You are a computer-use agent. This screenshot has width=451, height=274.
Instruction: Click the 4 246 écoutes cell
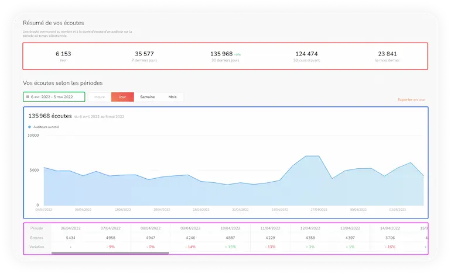click(190, 238)
